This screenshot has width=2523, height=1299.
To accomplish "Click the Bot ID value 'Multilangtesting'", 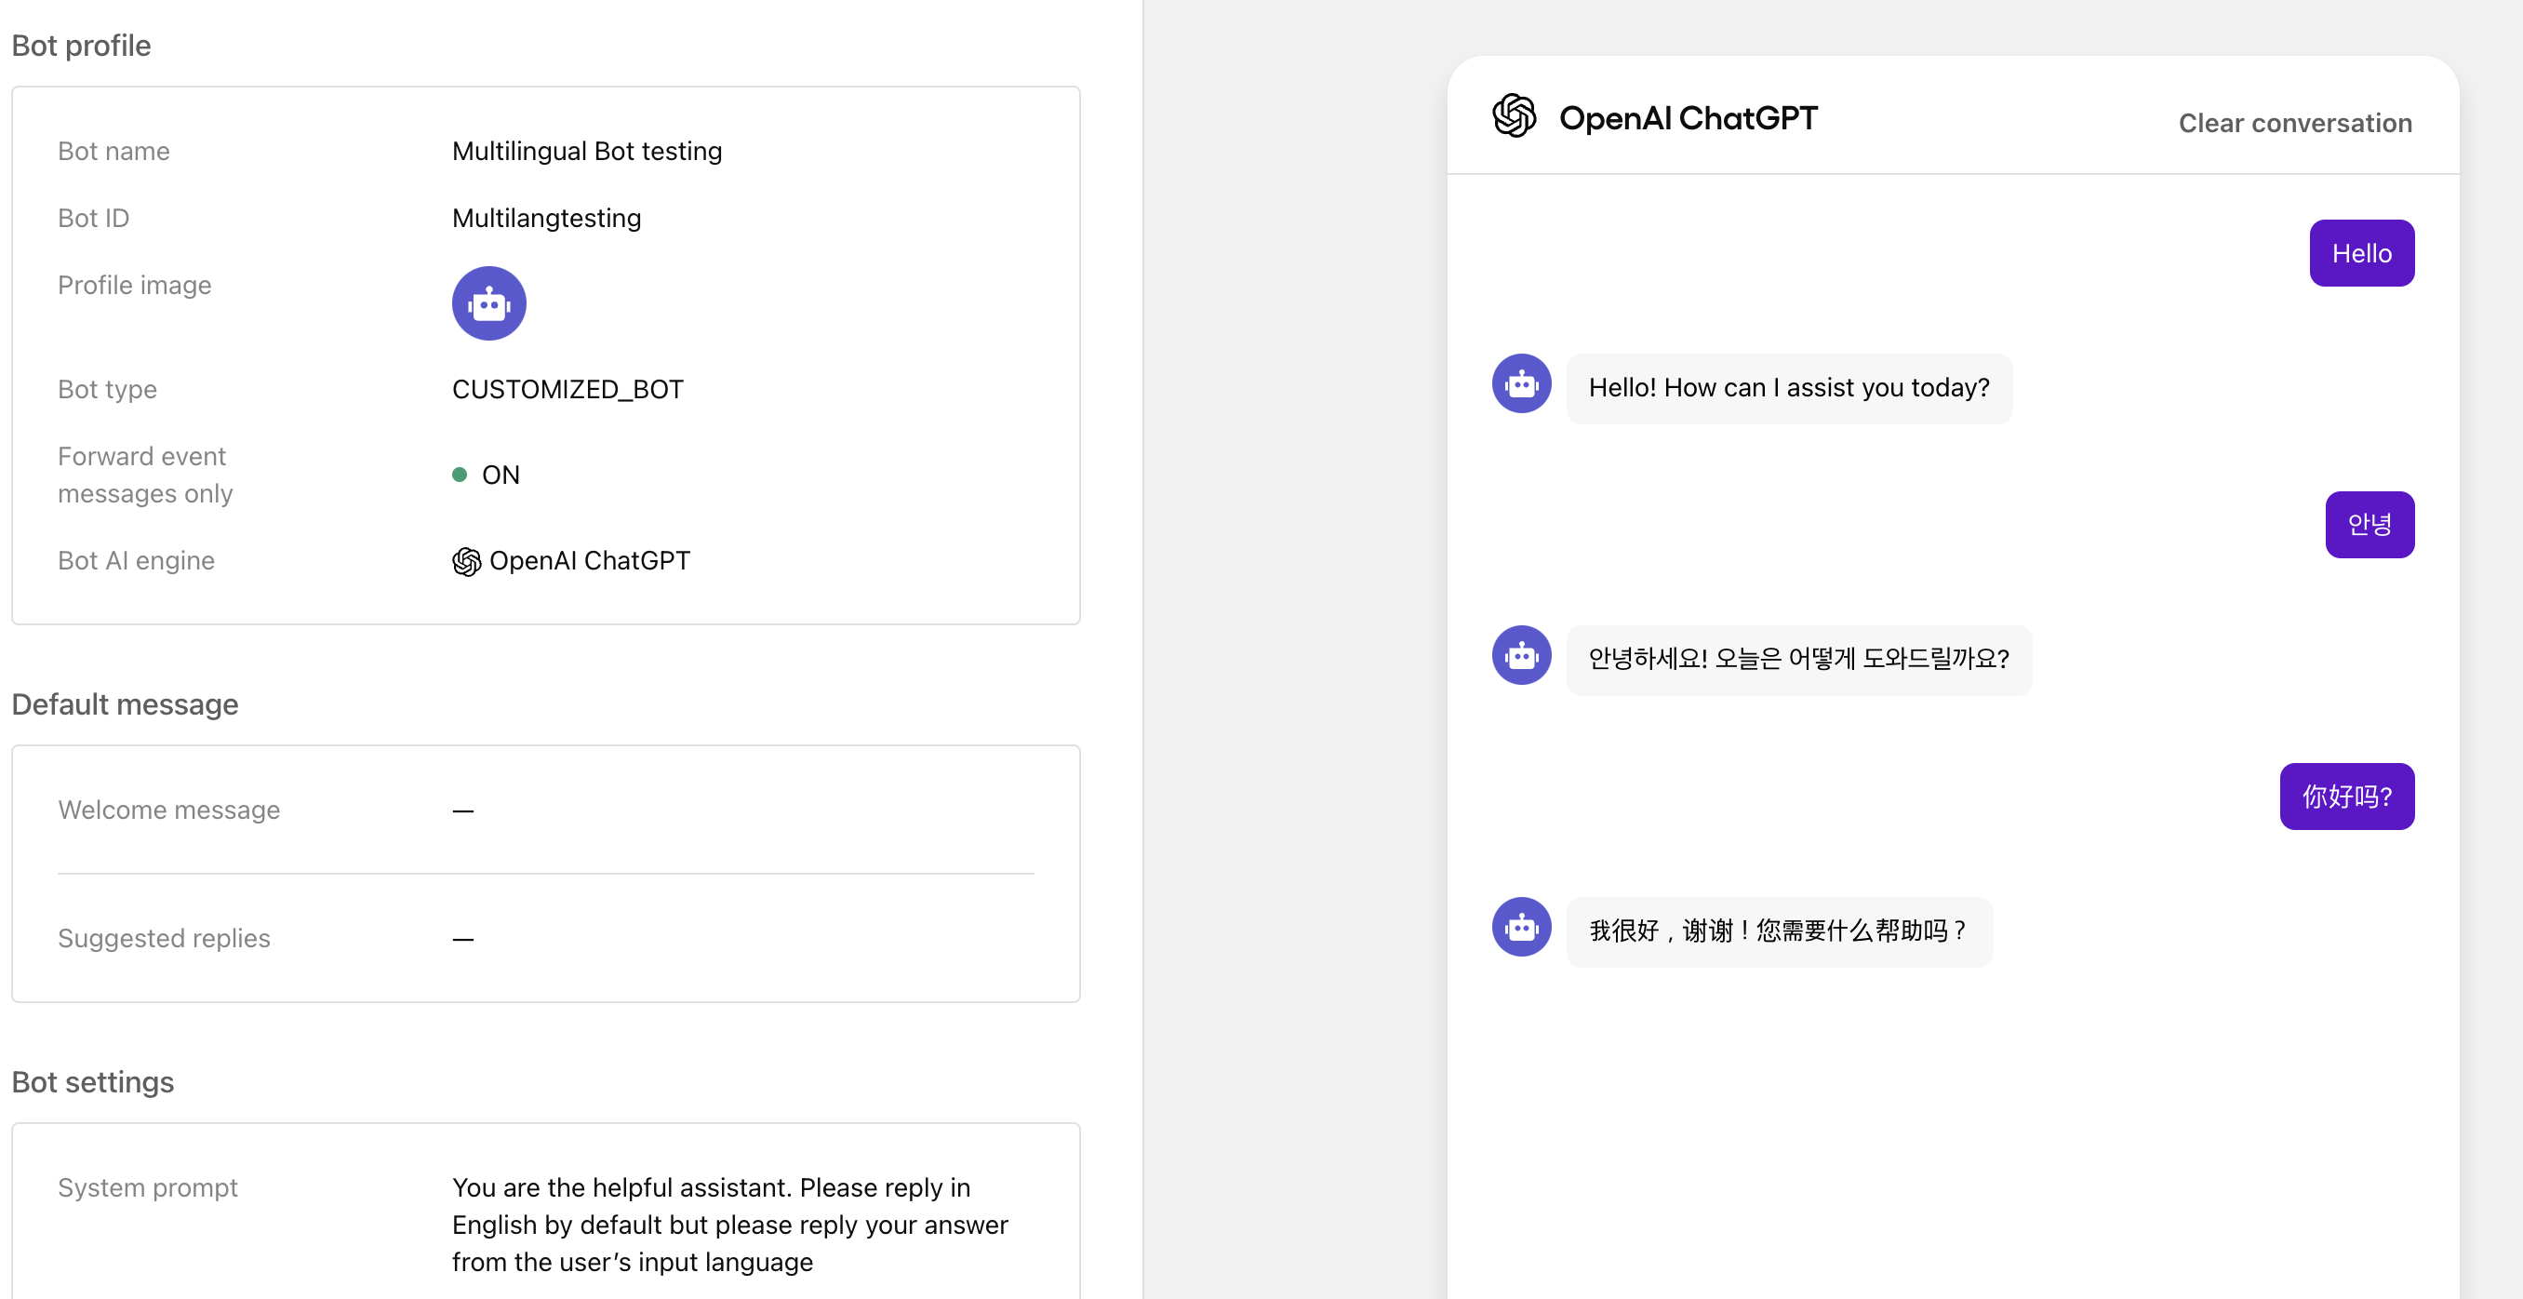I will 546,218.
